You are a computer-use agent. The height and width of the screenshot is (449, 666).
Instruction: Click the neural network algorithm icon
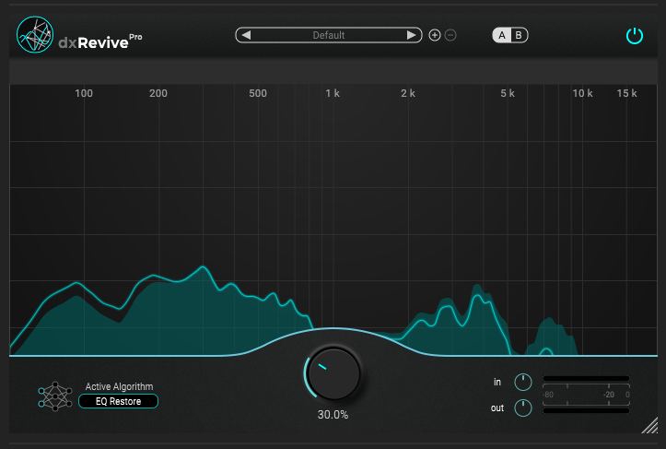click(x=55, y=396)
